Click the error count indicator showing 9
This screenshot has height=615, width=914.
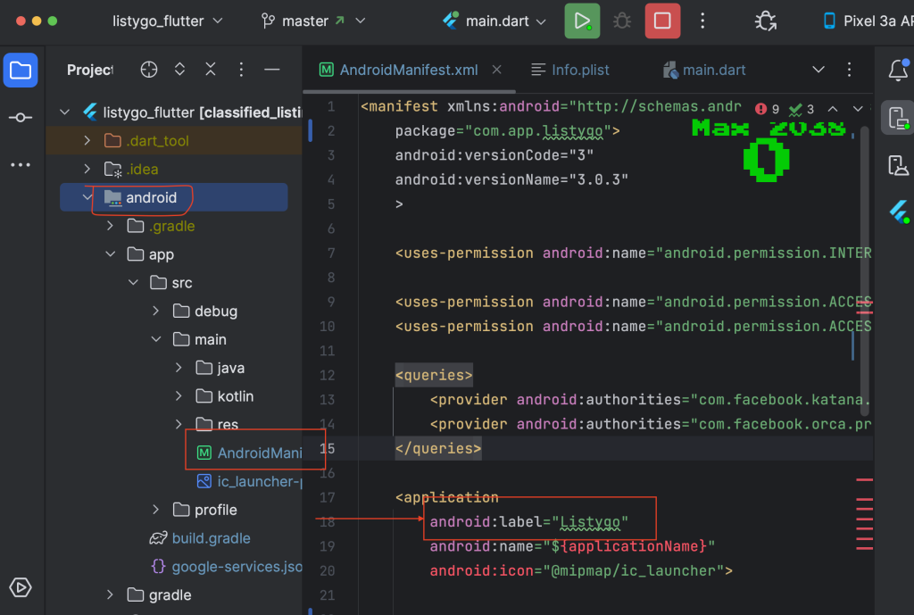pyautogui.click(x=767, y=109)
